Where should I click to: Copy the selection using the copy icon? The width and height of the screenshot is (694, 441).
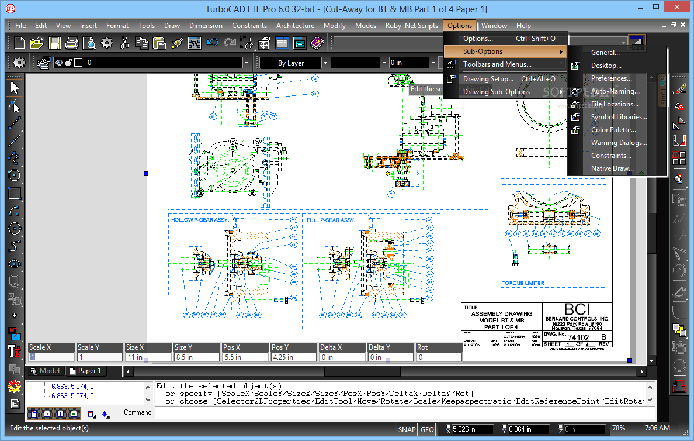click(x=141, y=43)
